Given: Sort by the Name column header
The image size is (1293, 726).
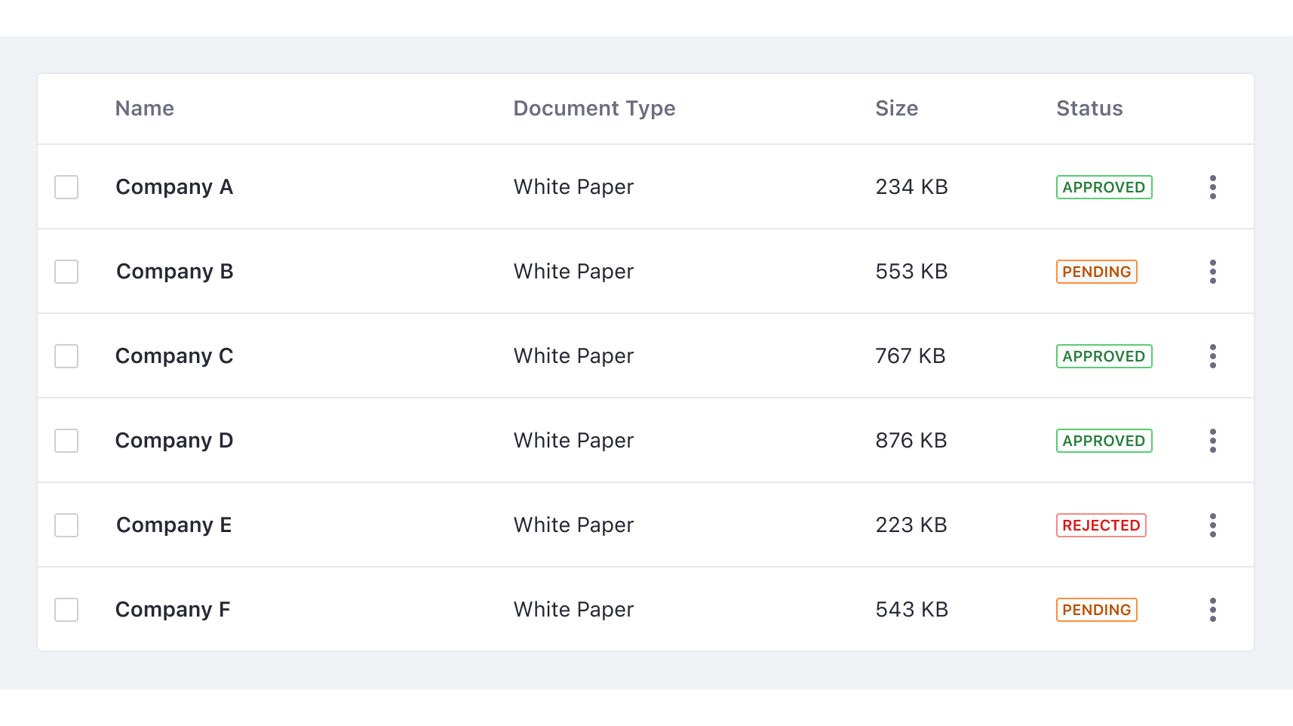Looking at the screenshot, I should click(145, 109).
